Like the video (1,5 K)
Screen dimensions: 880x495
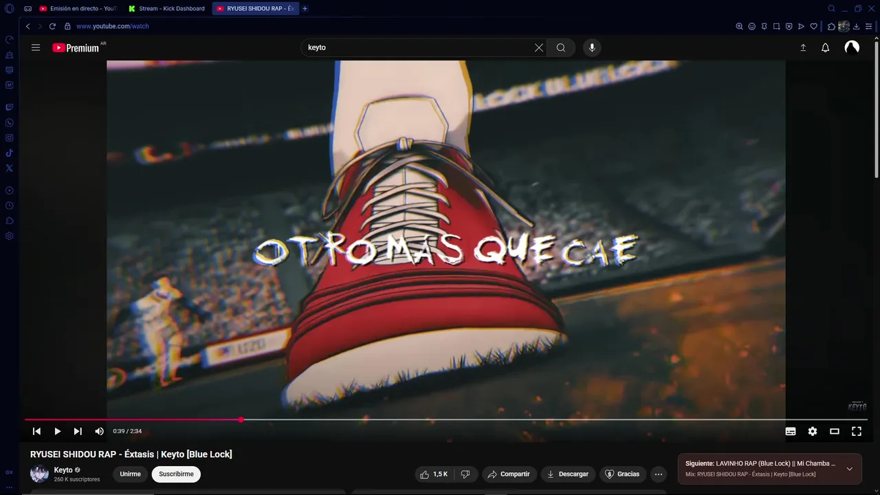coord(434,474)
